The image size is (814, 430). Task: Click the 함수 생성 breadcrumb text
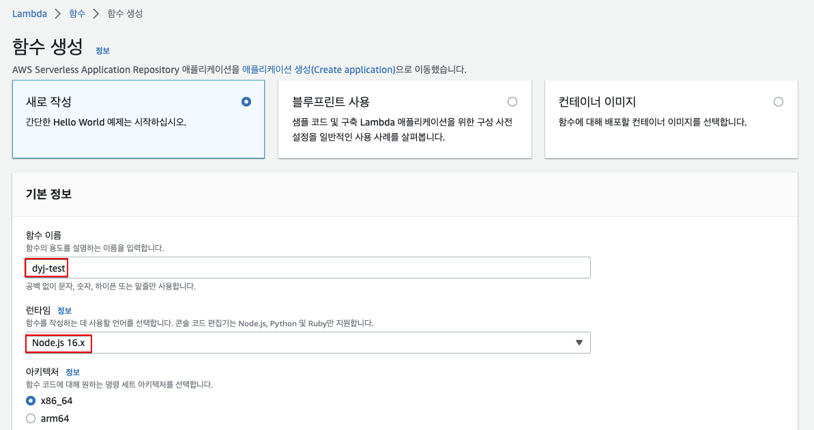click(x=125, y=14)
